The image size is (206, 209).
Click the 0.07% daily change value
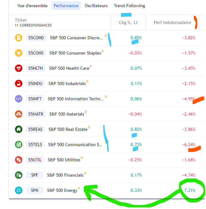click(x=136, y=69)
